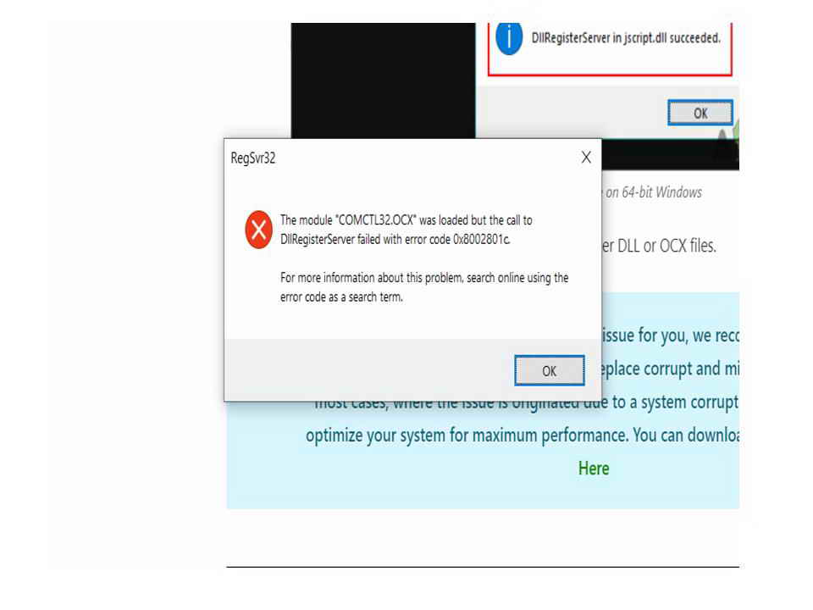The width and height of the screenshot is (813, 610).
Task: Confirm OK in the RegSvr32 error dialog
Action: [550, 370]
